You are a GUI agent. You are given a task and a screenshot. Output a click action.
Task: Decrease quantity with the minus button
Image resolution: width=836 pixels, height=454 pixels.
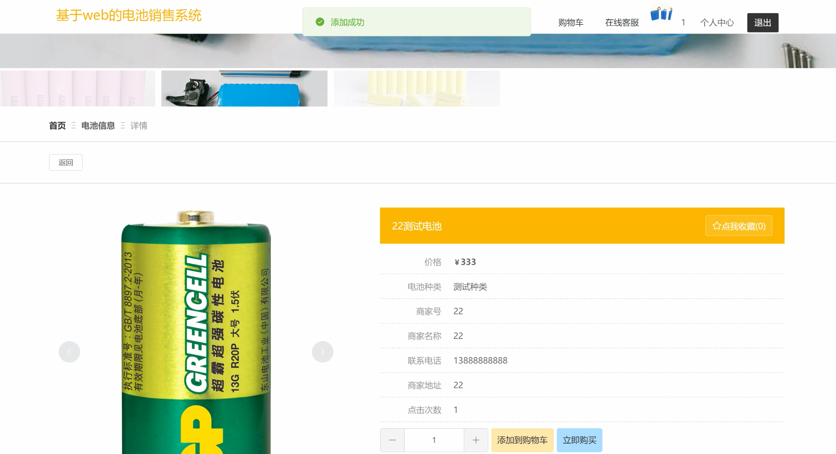tap(392, 440)
